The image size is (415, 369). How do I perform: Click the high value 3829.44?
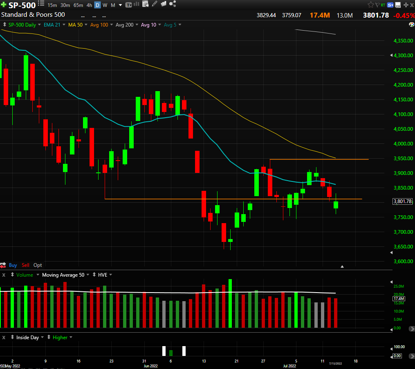tap(266, 16)
